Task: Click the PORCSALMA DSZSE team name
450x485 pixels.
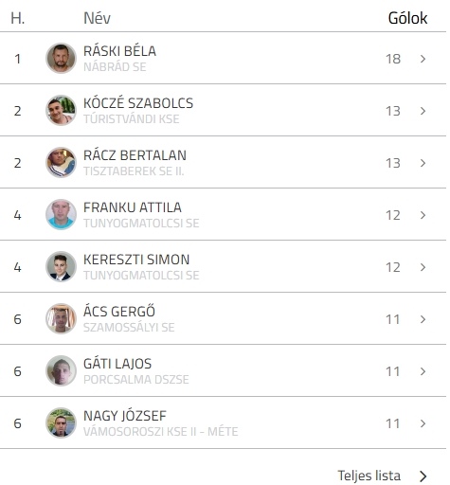Action: tap(136, 380)
